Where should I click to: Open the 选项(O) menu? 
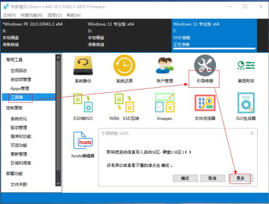pyautogui.click(x=55, y=15)
